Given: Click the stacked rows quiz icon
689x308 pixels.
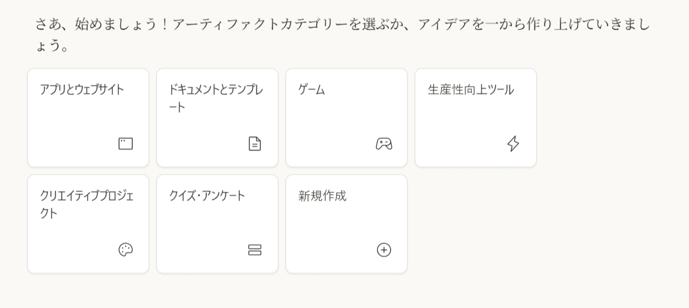Looking at the screenshot, I should (255, 250).
